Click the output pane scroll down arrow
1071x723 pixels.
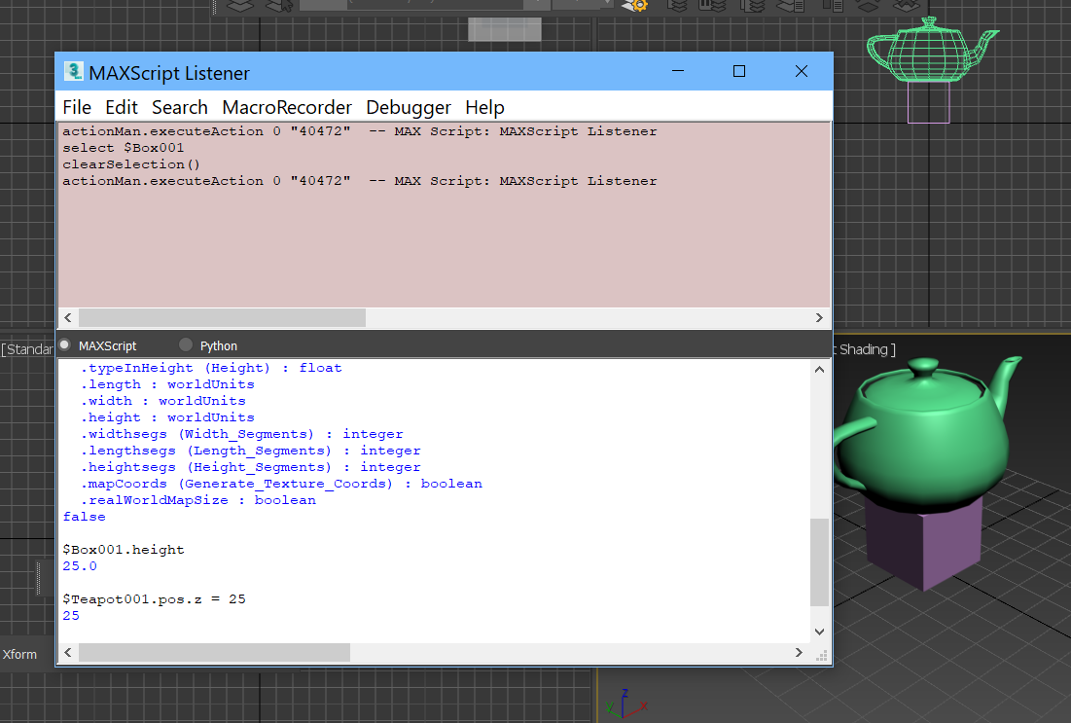820,633
